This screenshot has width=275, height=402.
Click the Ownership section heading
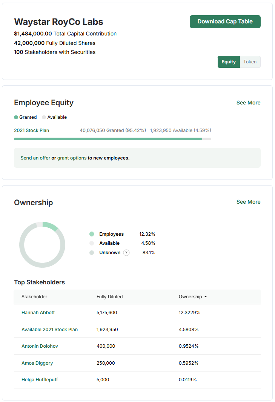[x=34, y=203]
